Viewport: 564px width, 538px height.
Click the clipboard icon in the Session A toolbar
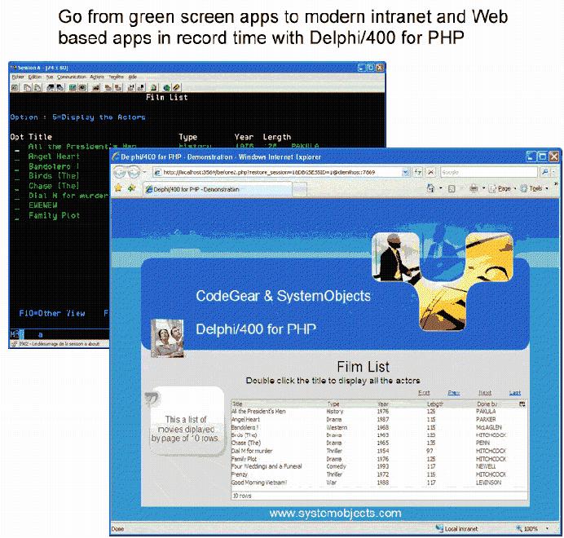153,87
